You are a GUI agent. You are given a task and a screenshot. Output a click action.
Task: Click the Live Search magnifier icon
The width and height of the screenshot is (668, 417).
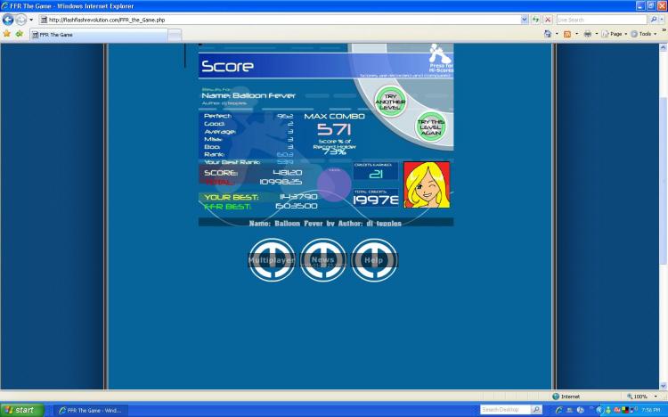click(654, 20)
